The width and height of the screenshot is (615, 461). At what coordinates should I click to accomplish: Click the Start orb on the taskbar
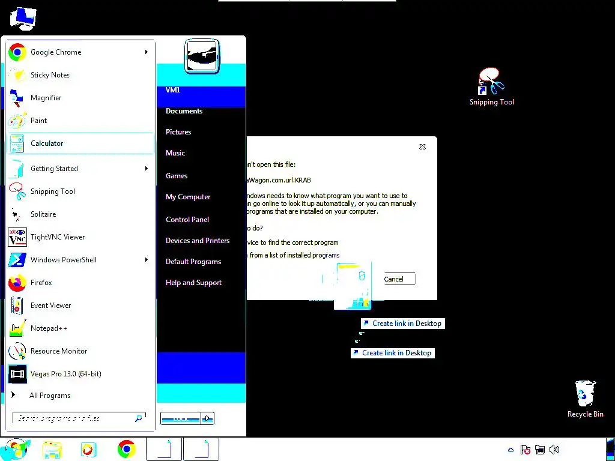16,449
